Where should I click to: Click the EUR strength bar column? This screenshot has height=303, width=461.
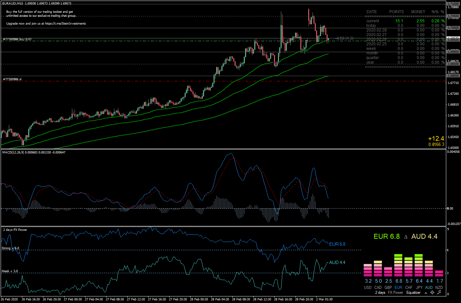click(398, 265)
